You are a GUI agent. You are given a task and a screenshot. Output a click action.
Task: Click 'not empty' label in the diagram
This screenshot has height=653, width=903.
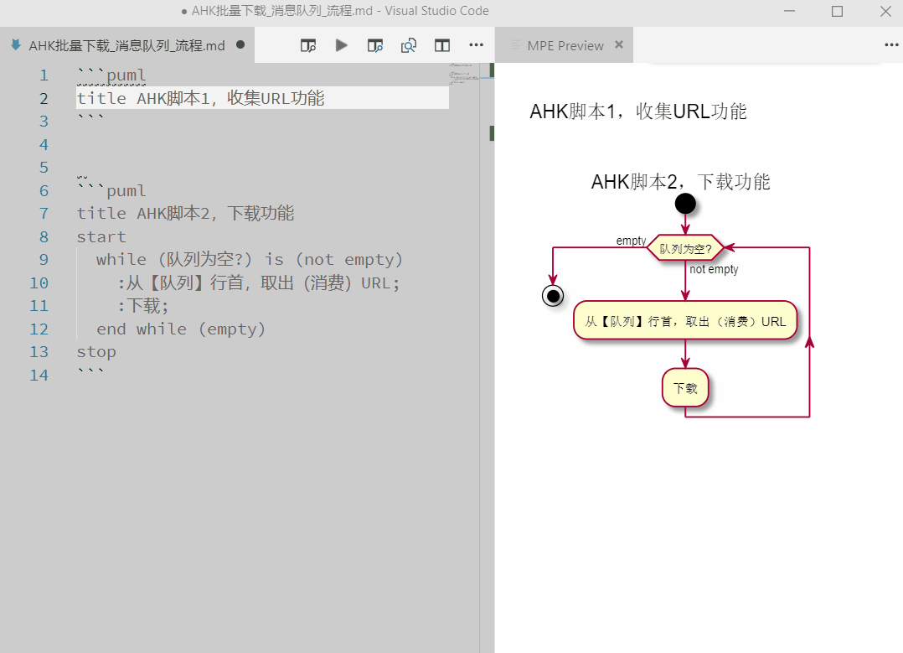[714, 269]
